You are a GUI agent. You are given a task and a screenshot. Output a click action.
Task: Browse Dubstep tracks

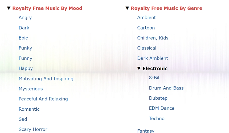158,98
